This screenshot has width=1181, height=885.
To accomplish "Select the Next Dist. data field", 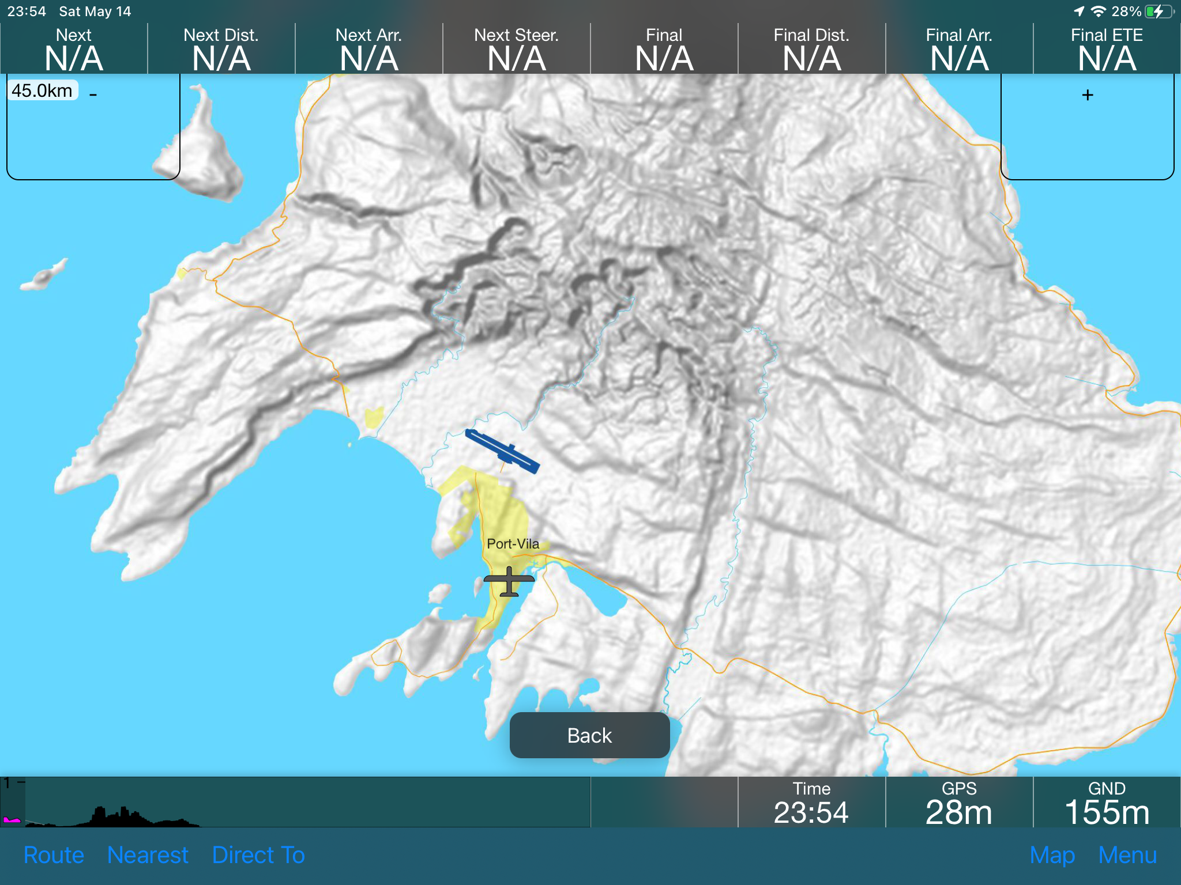I will 221,49.
